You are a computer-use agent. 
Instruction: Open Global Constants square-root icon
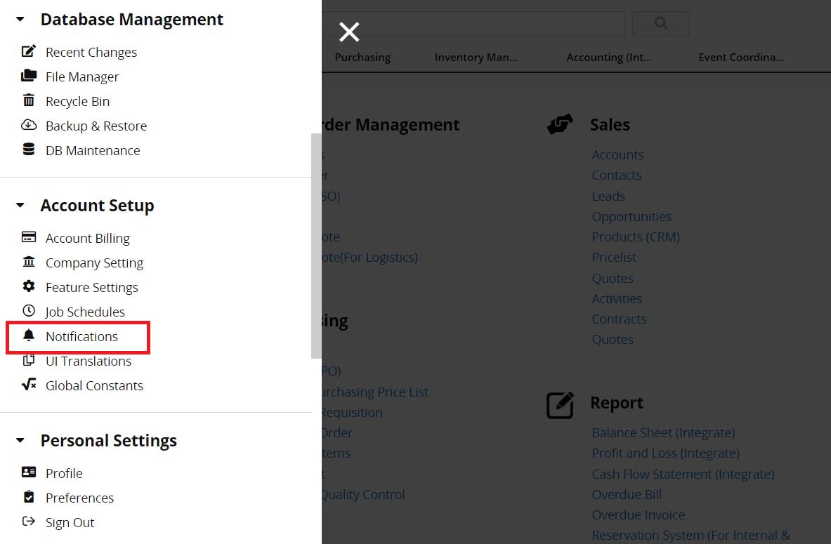click(29, 385)
